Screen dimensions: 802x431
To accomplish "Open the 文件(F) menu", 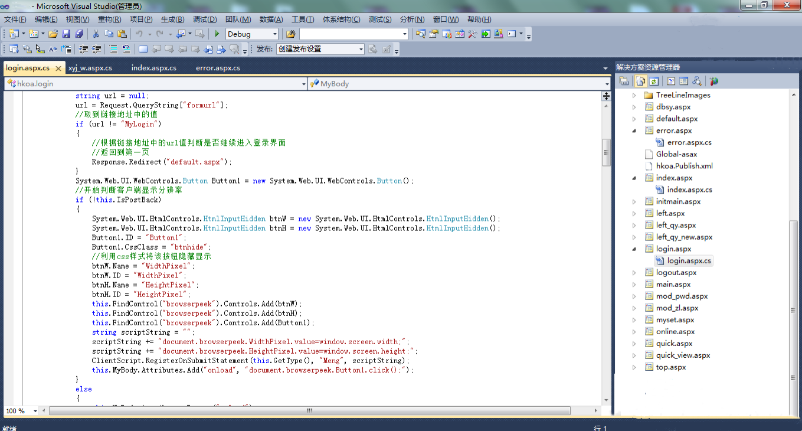I will [15, 19].
